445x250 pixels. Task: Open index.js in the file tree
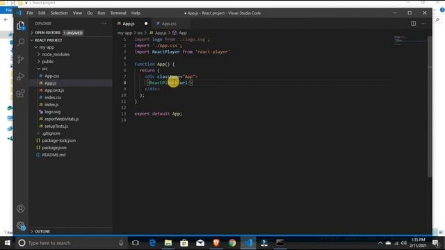[x=51, y=105]
